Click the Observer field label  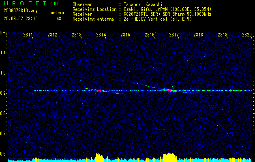click(82, 4)
